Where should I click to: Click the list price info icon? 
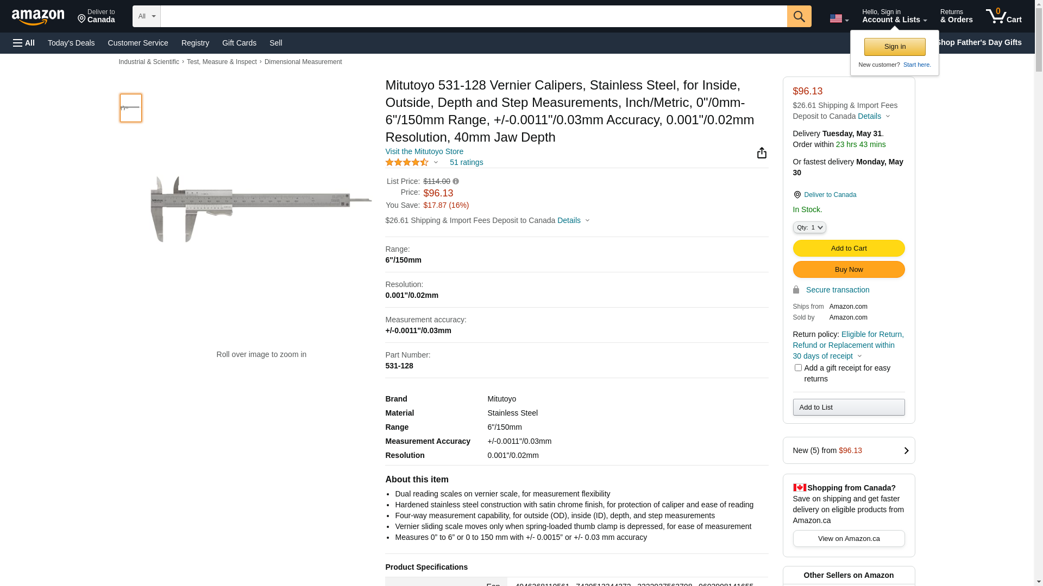point(456,181)
